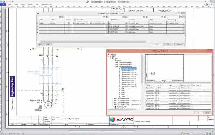The width and height of the screenshot is (215, 135).
Task: Click right filter icon above Comment column
Action: [147, 17]
